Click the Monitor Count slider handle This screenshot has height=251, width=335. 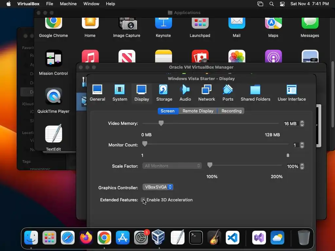[x=145, y=144]
